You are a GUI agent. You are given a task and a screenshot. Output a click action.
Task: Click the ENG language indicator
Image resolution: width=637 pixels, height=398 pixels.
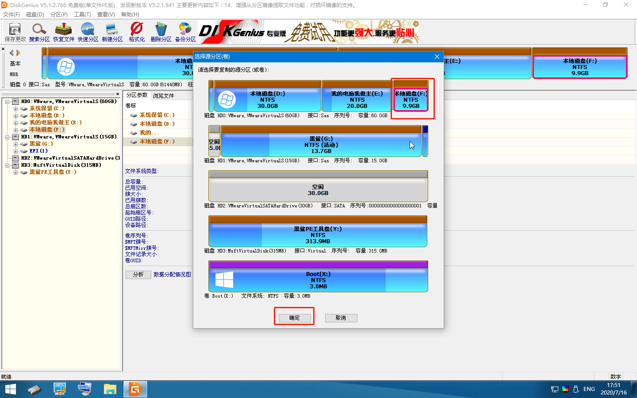[x=589, y=389]
